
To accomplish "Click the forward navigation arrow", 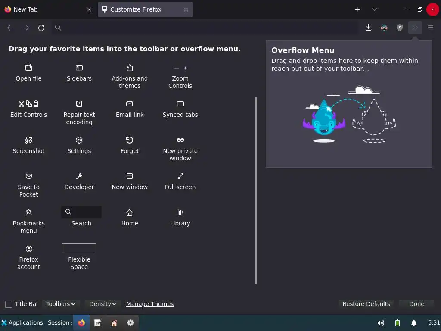I will pyautogui.click(x=26, y=28).
